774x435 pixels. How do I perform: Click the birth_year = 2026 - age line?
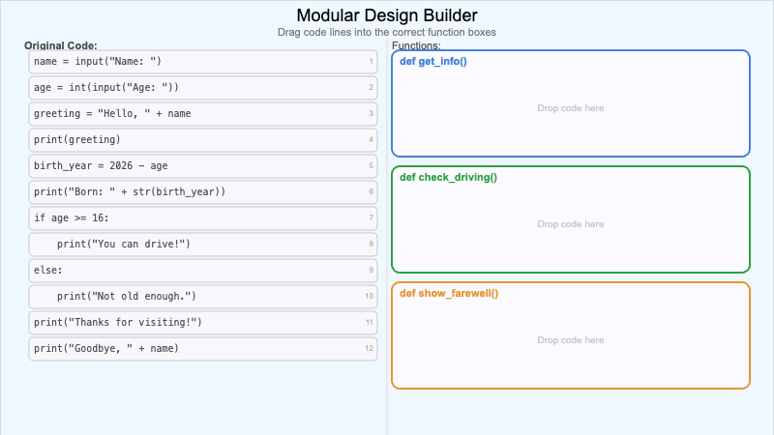pos(203,166)
